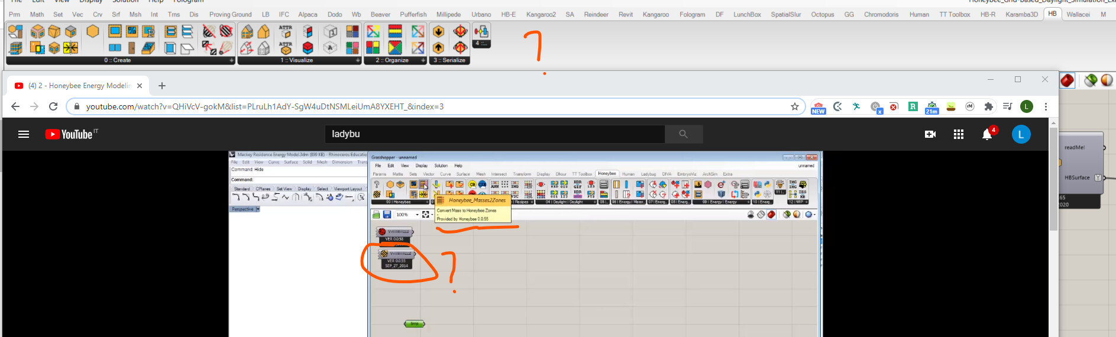Open the collapsed panel 4 dropdown

tap(481, 44)
